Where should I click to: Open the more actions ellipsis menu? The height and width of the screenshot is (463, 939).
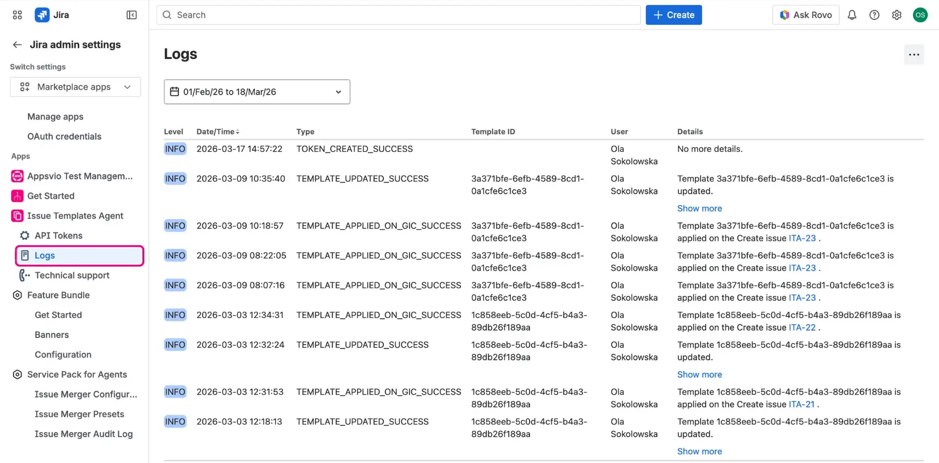pyautogui.click(x=914, y=54)
